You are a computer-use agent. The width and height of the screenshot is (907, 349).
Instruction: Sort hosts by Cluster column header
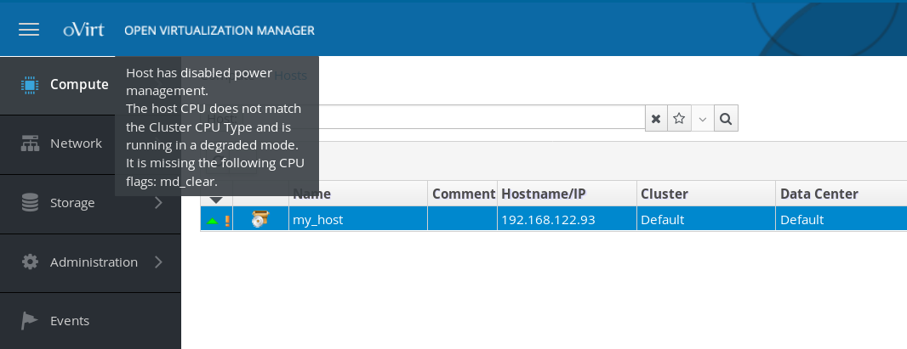point(664,194)
